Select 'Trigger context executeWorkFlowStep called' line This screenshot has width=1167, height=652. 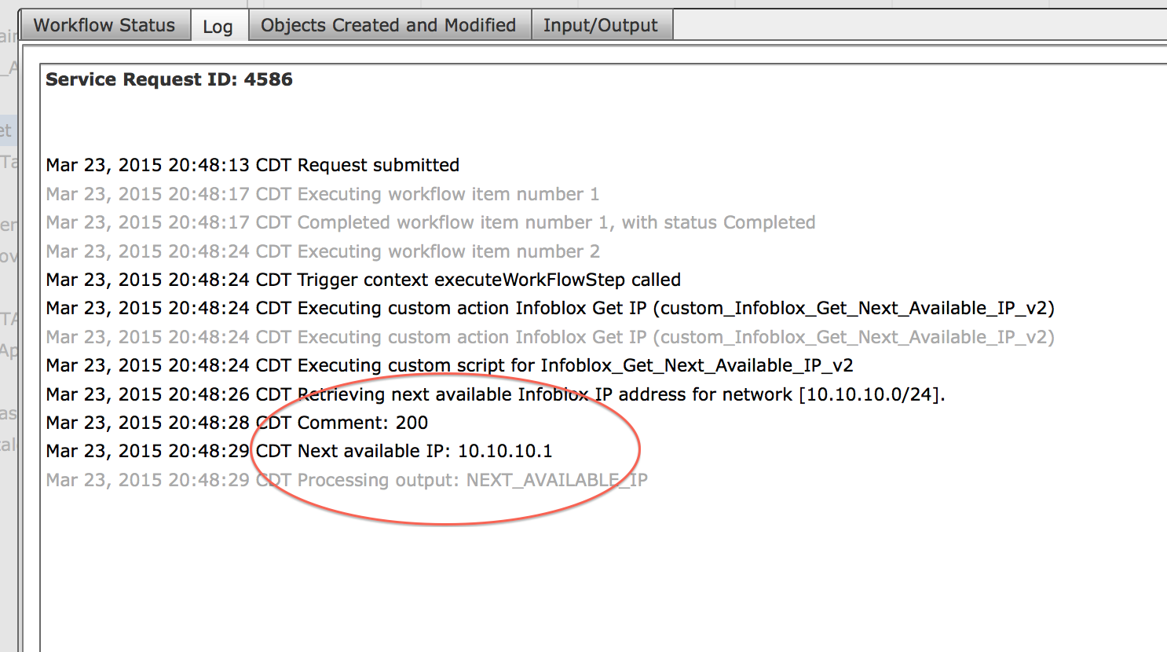pos(364,280)
